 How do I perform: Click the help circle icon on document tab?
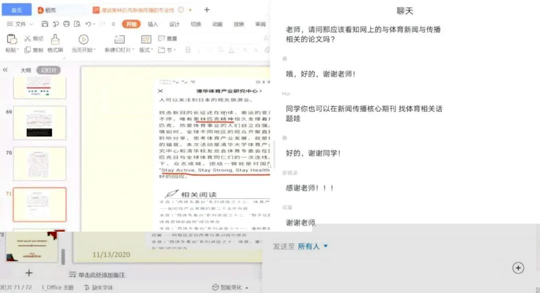click(x=181, y=10)
